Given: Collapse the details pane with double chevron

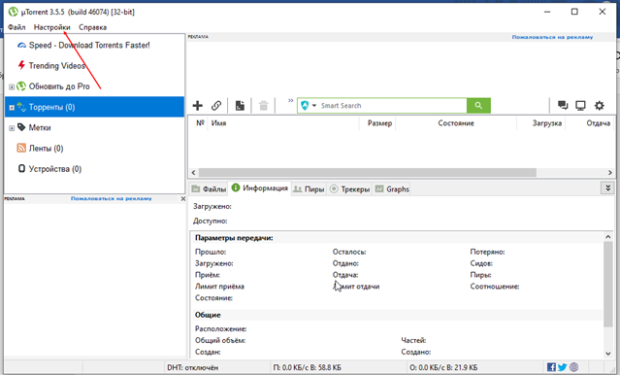Looking at the screenshot, I should [607, 187].
